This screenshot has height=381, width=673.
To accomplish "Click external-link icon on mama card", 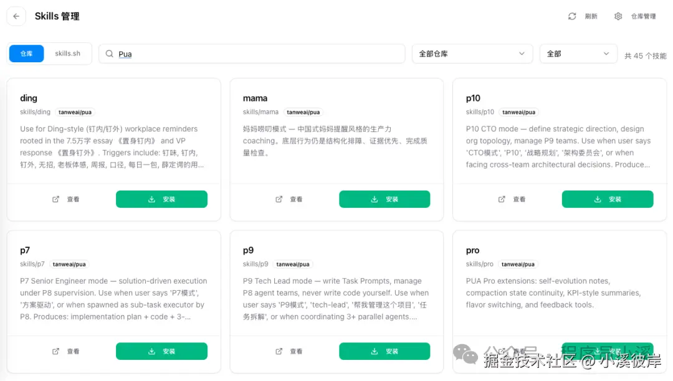I will pyautogui.click(x=279, y=199).
